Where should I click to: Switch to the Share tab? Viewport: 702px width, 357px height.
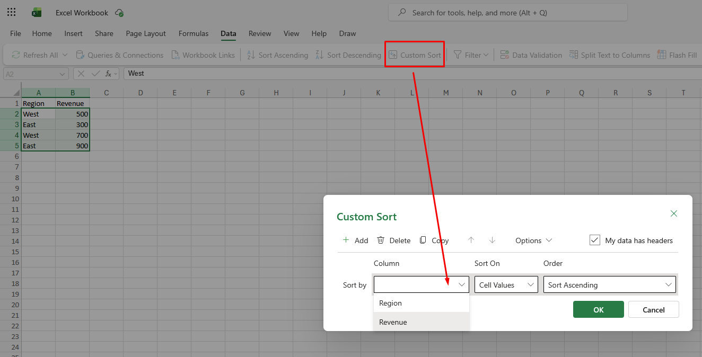pos(104,33)
